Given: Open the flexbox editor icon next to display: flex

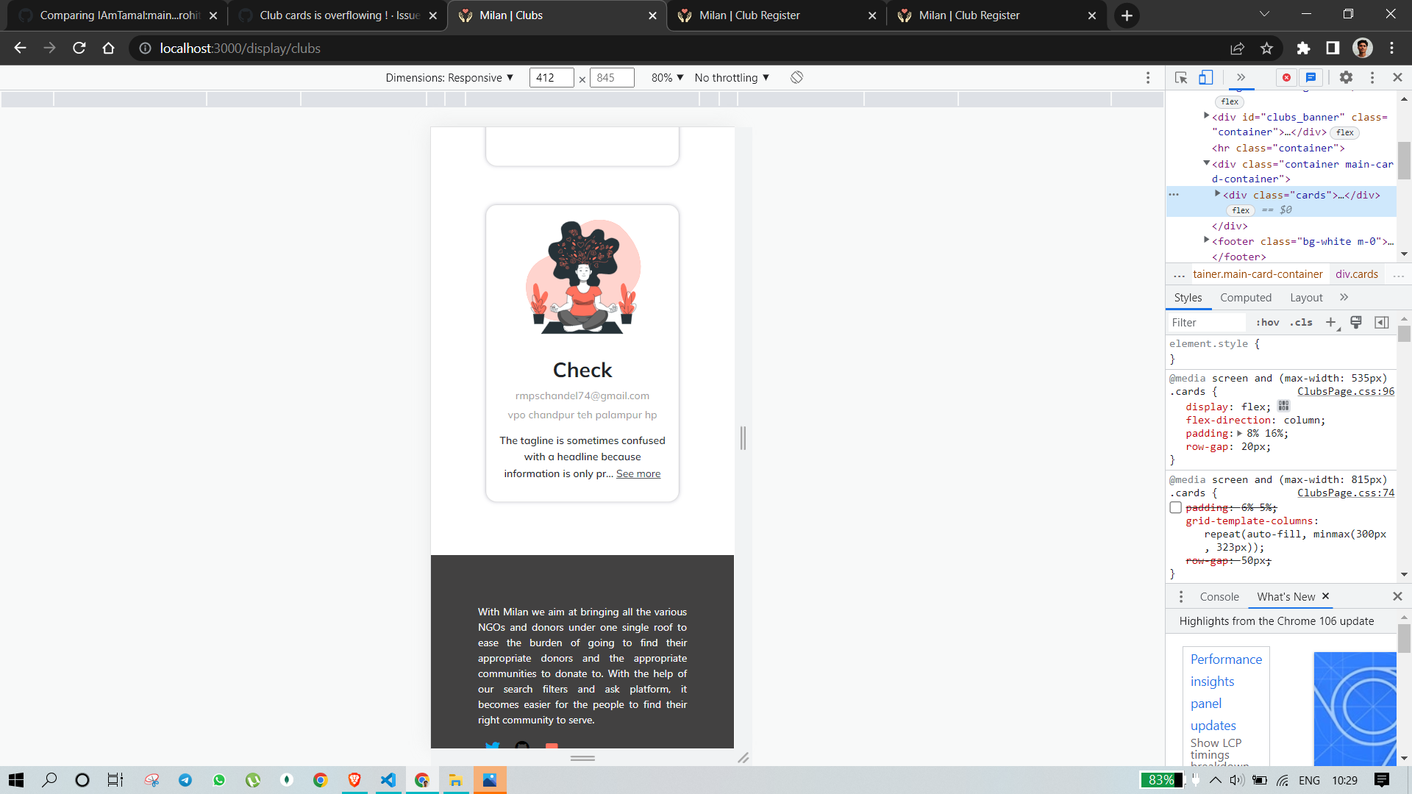Looking at the screenshot, I should coord(1284,407).
